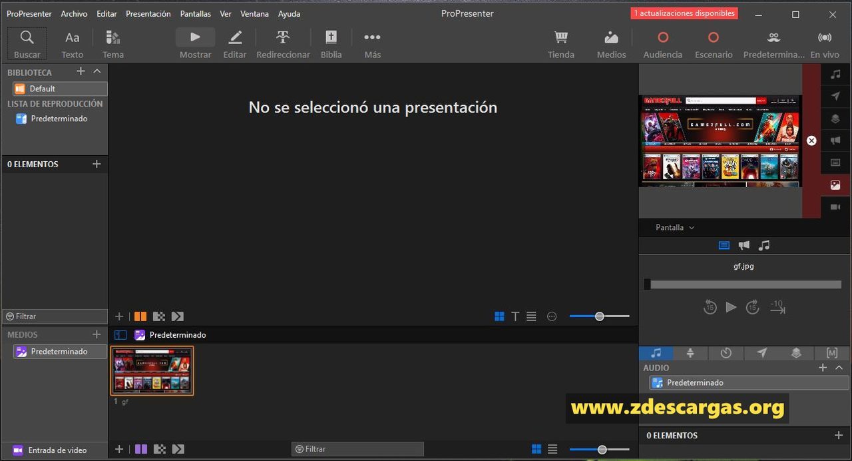The image size is (852, 461).
Task: Open the Texto formatting tool
Action: click(73, 44)
